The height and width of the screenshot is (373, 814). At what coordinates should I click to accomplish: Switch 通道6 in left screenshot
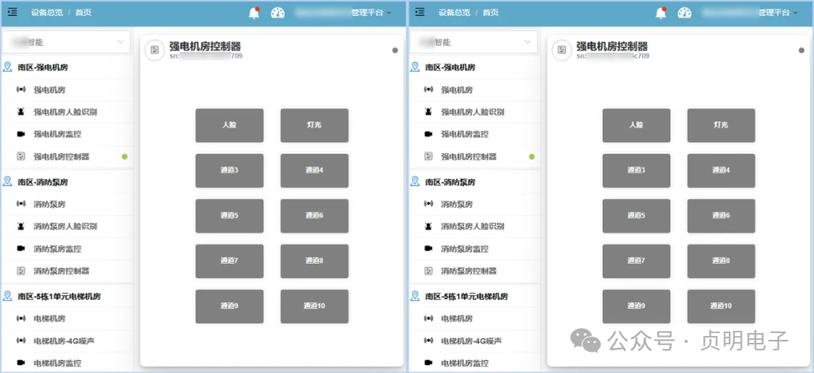(314, 216)
